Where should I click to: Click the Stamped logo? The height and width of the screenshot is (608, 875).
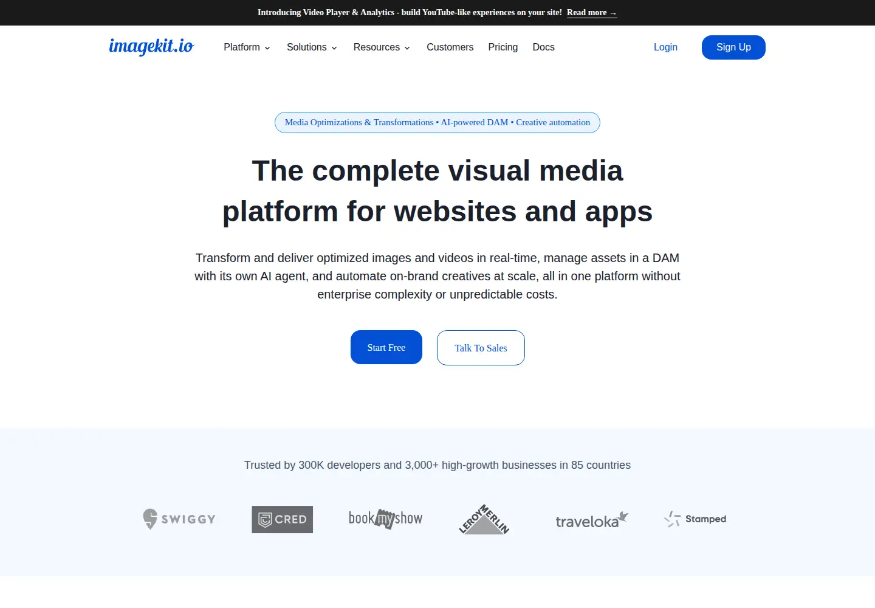coord(696,519)
